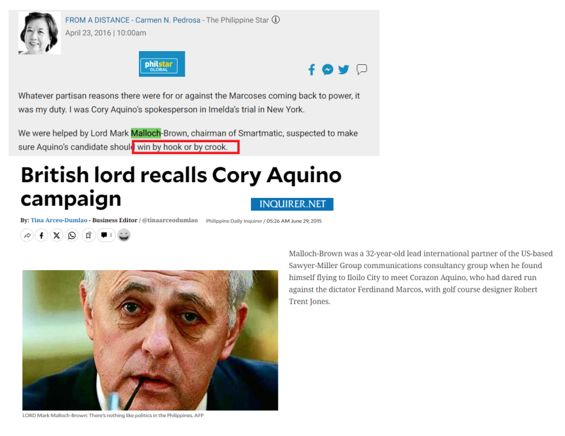Click the Inquirer share arrow icon

tap(27, 235)
